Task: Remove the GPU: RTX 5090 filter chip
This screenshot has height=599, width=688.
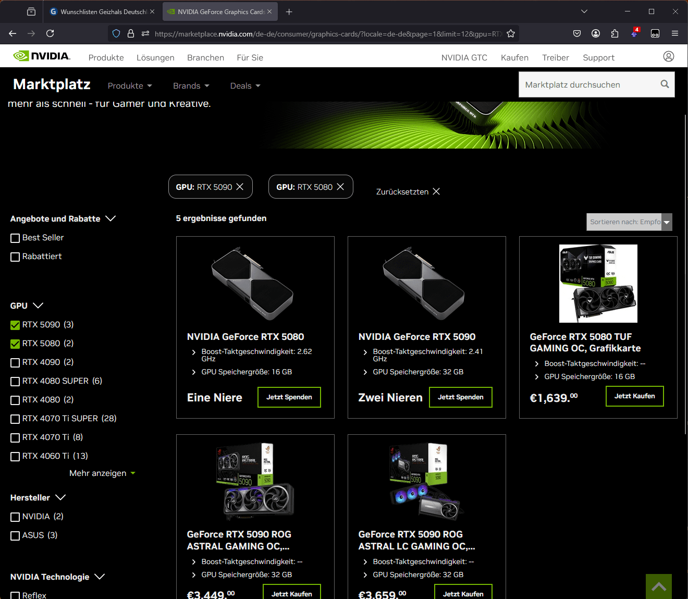Action: pos(240,187)
